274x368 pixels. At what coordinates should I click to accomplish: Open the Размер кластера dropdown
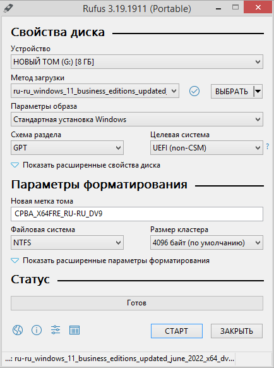click(x=206, y=242)
